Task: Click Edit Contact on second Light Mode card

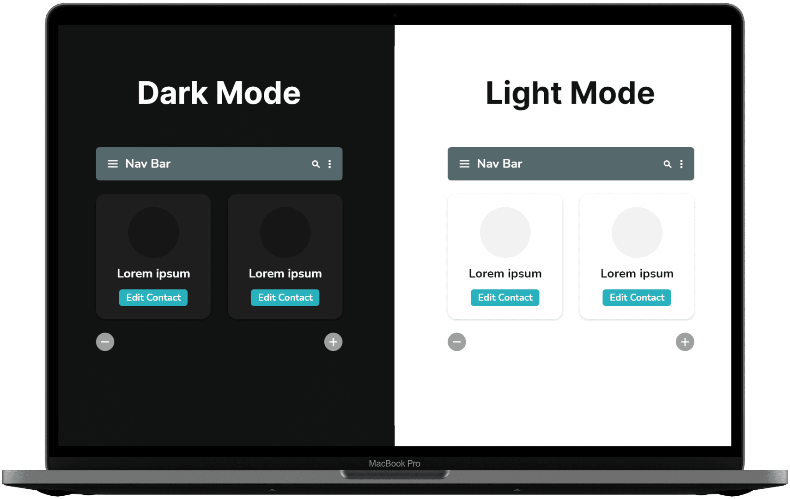Action: [x=637, y=298]
